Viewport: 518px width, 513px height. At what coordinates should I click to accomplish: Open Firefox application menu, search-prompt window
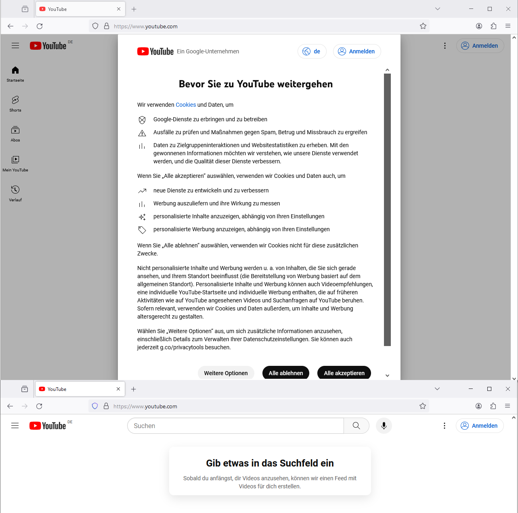[508, 406]
